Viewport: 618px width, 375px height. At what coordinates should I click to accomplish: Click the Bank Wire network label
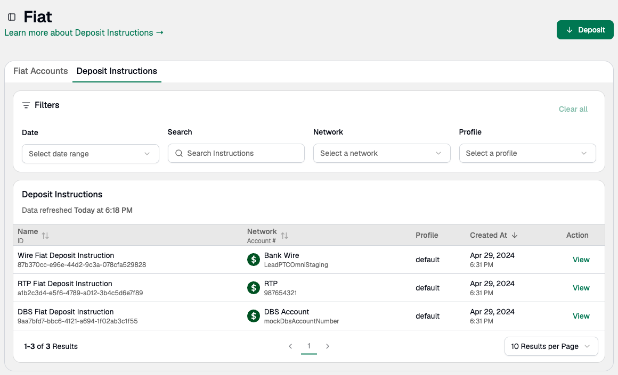(281, 255)
